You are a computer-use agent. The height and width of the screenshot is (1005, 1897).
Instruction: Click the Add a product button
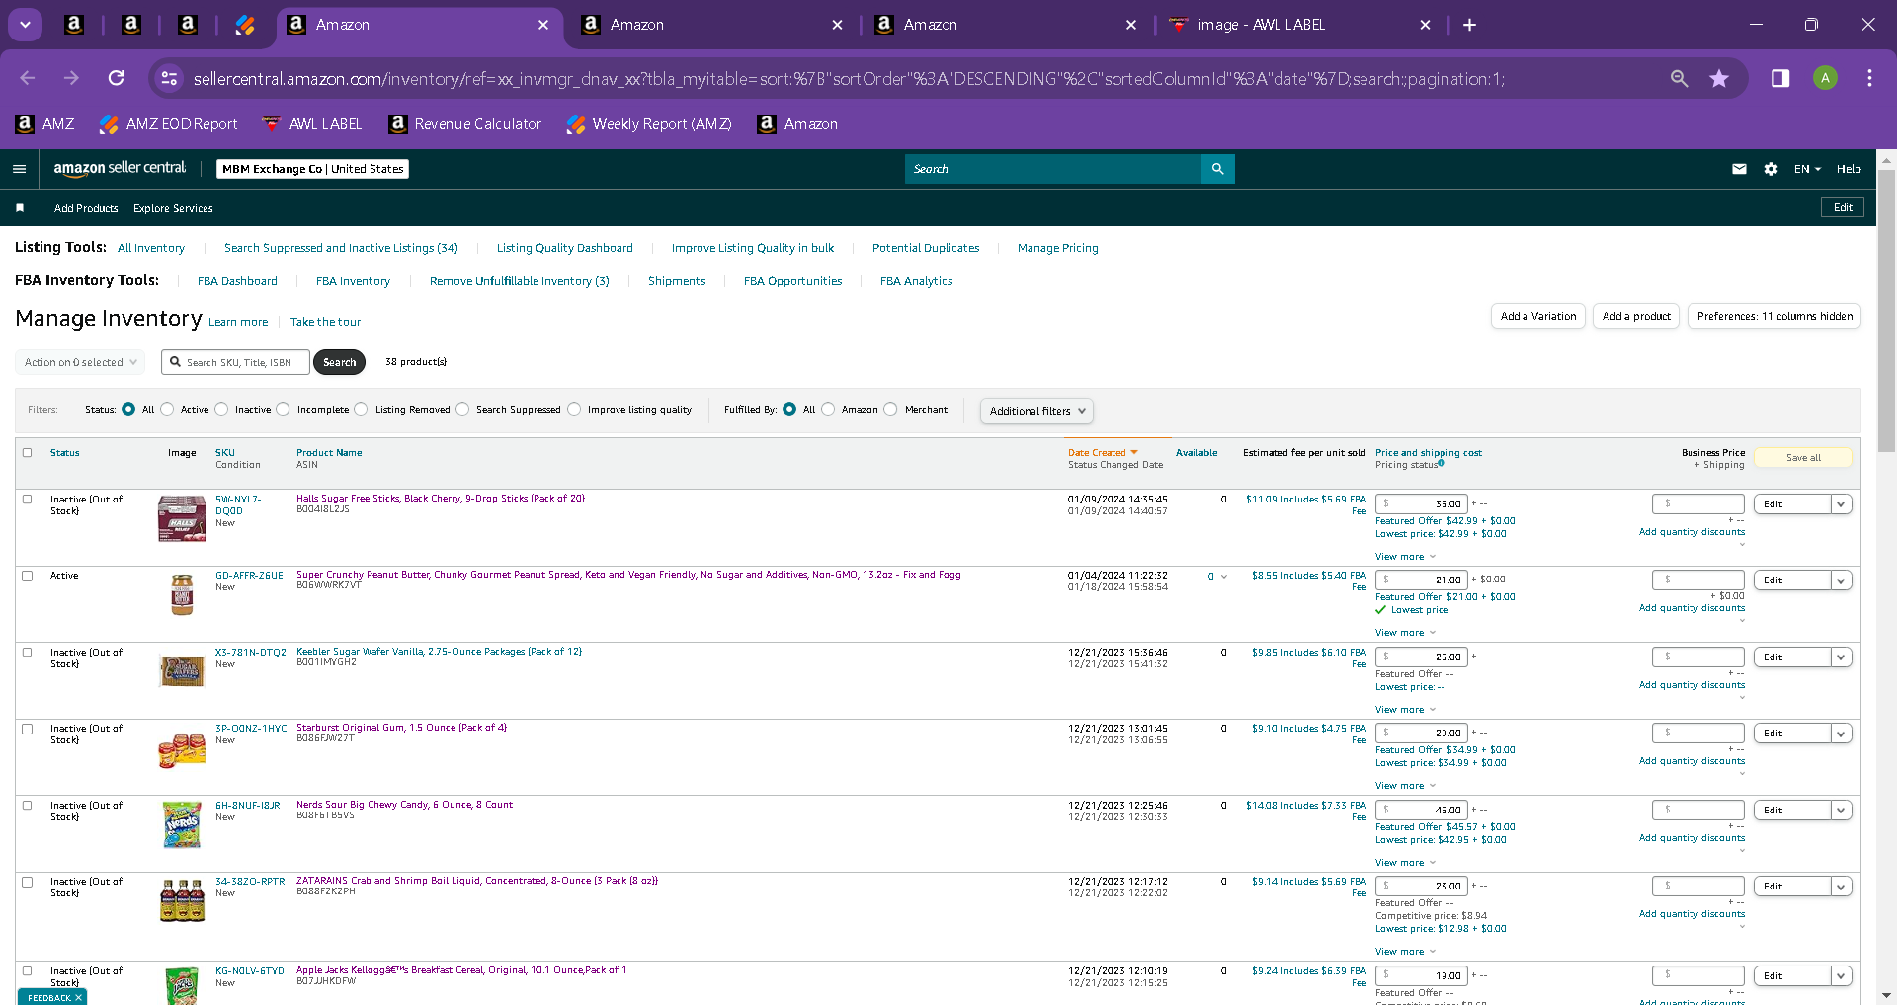tap(1636, 316)
